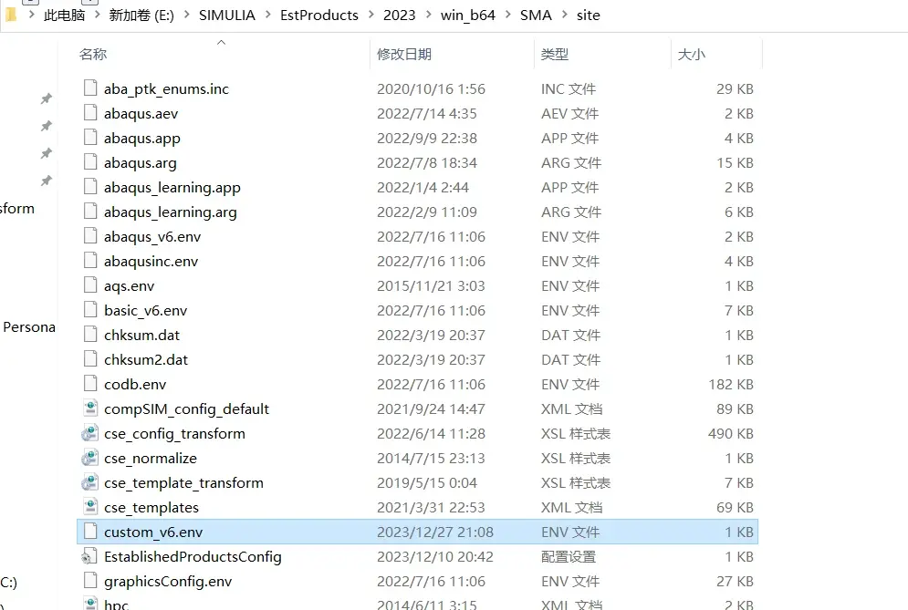The image size is (908, 610).
Task: Select the abaqus.app file icon
Action: click(x=90, y=137)
